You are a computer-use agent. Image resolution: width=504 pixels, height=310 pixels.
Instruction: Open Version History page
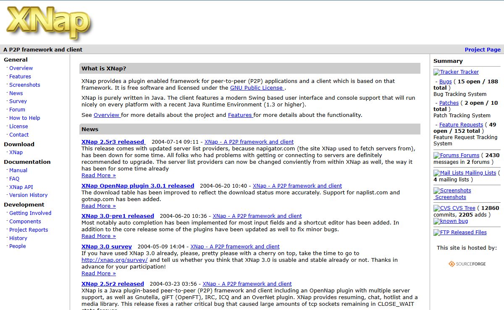click(28, 195)
